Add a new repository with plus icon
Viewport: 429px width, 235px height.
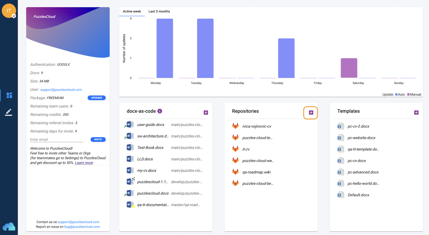click(311, 113)
